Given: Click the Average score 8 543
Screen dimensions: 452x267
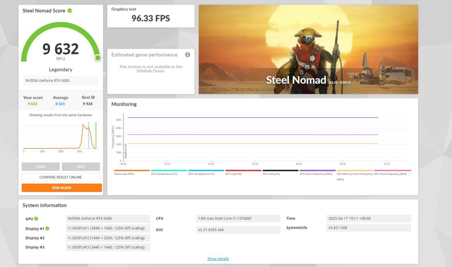Looking at the screenshot, I should click(x=60, y=104).
